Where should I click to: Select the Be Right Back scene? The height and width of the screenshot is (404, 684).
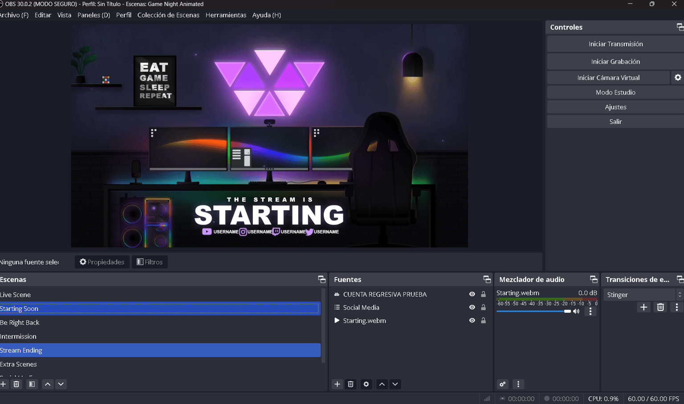[x=160, y=322]
